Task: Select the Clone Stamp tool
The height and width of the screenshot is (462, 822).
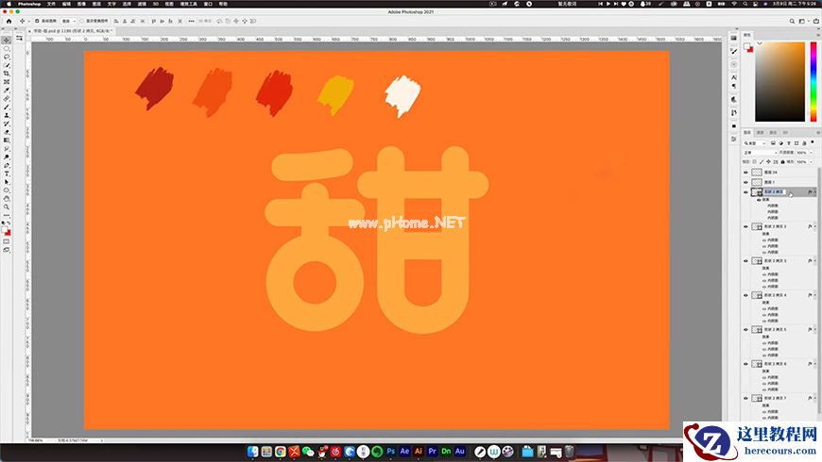Action: click(7, 116)
